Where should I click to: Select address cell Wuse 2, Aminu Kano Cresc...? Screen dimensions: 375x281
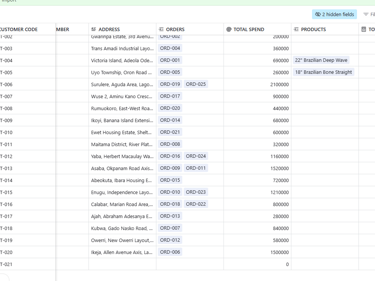click(x=123, y=96)
